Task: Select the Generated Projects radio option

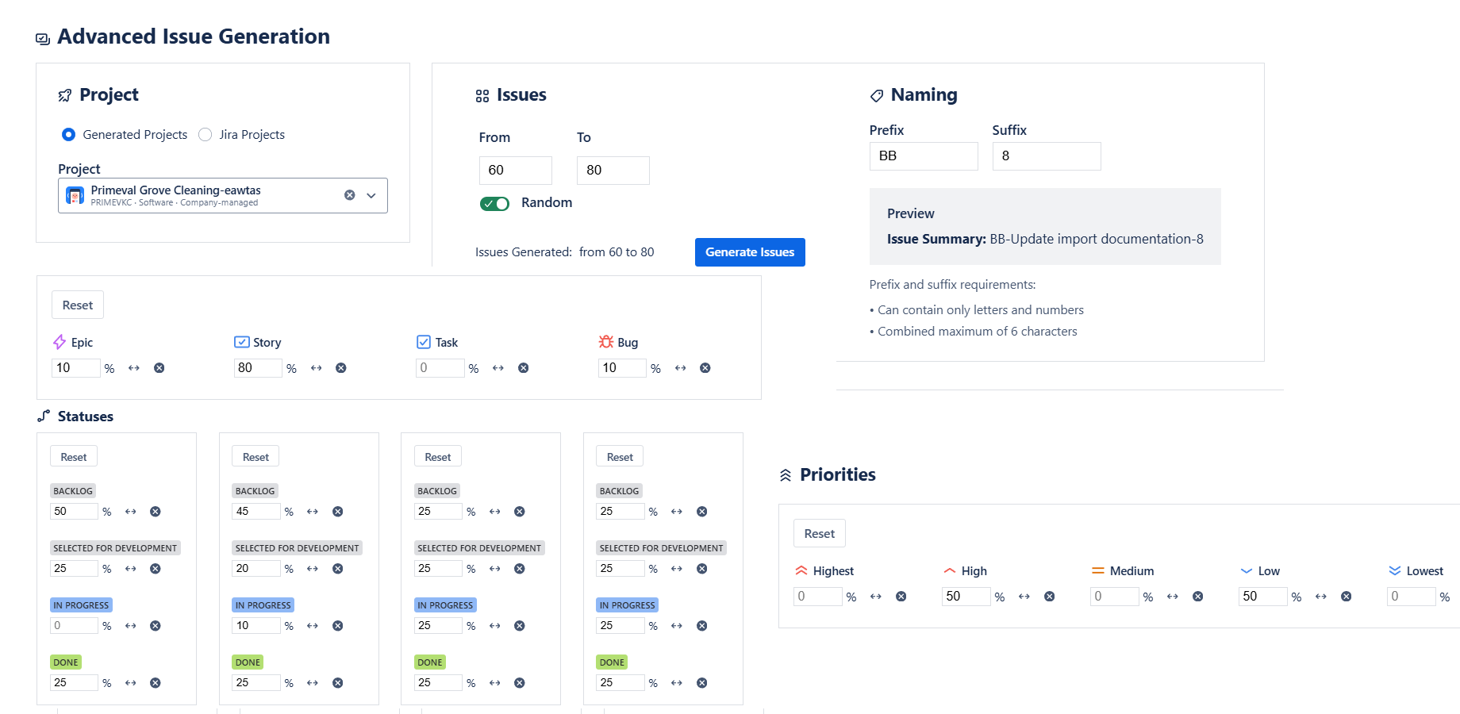Action: (68, 134)
